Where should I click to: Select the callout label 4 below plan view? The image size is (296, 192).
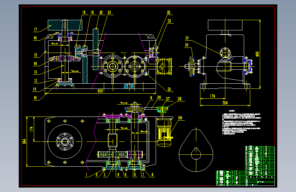(x=118, y=175)
